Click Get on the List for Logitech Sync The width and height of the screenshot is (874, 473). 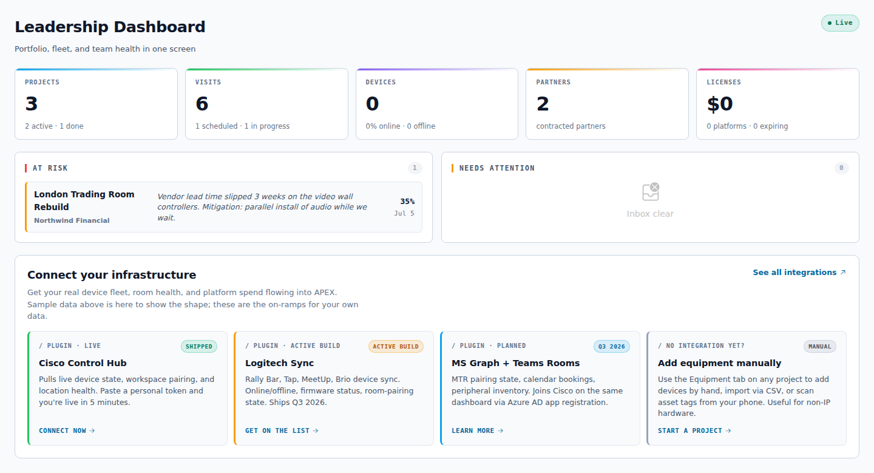pyautogui.click(x=282, y=430)
